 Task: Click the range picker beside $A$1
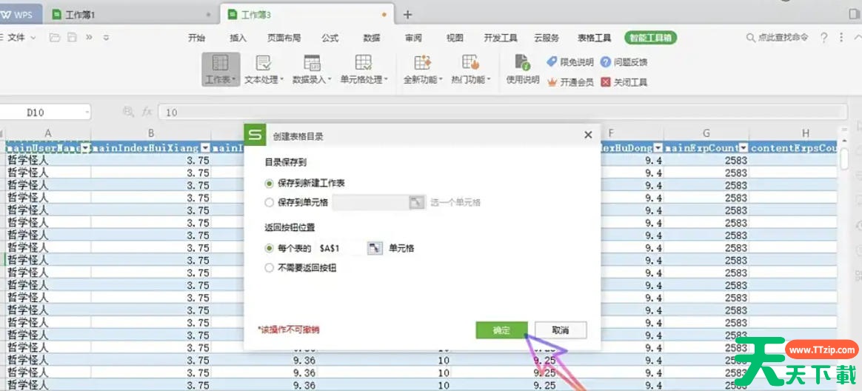click(x=375, y=248)
